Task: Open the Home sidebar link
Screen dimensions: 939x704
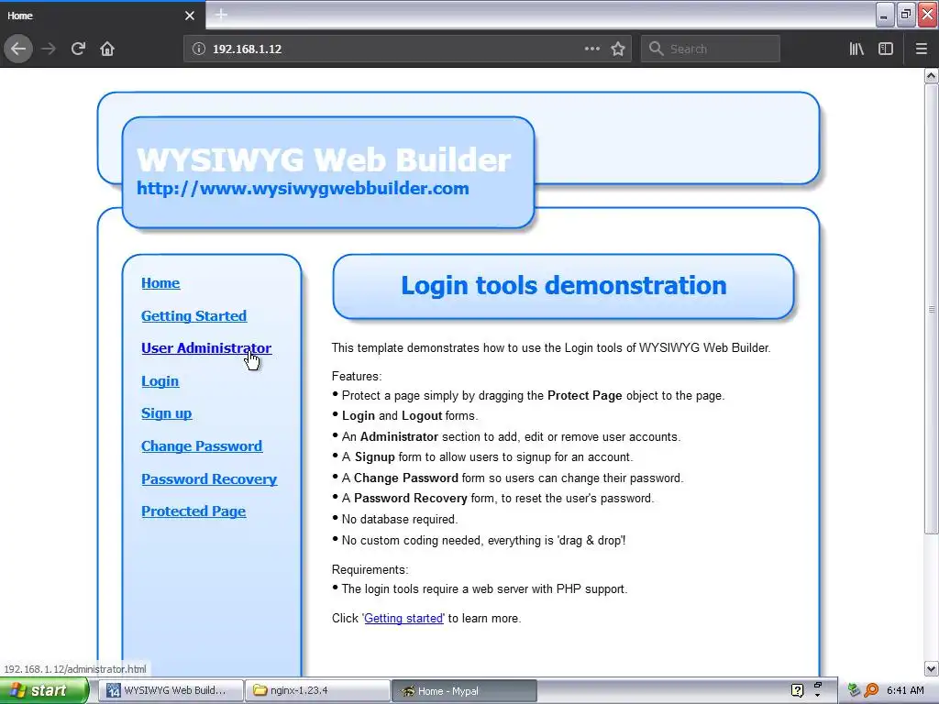Action: [160, 283]
